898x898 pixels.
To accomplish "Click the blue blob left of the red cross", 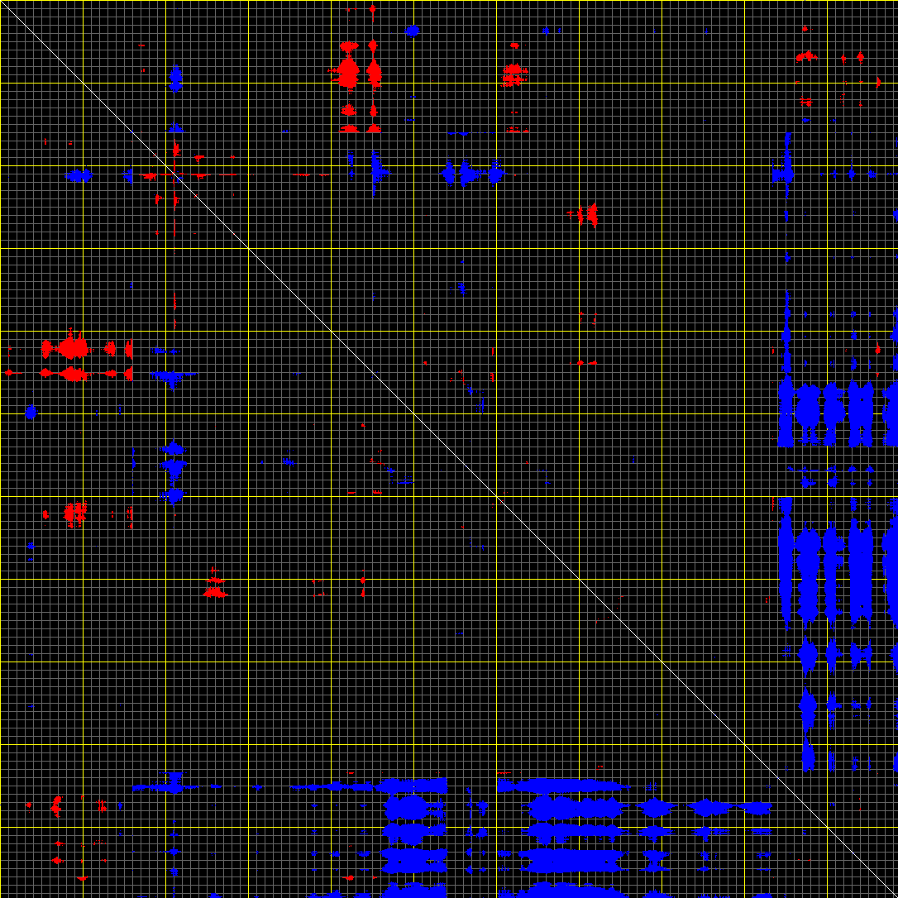I will (79, 175).
